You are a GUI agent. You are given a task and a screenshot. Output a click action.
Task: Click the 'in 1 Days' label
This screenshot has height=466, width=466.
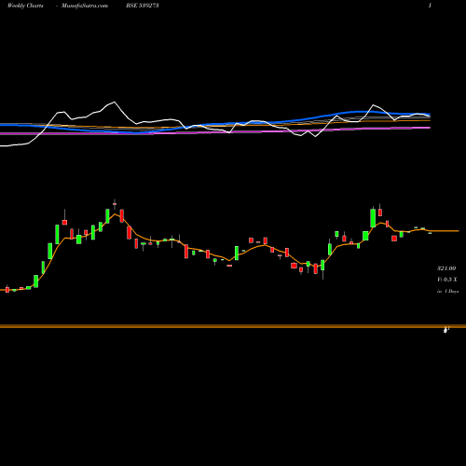coord(447,292)
